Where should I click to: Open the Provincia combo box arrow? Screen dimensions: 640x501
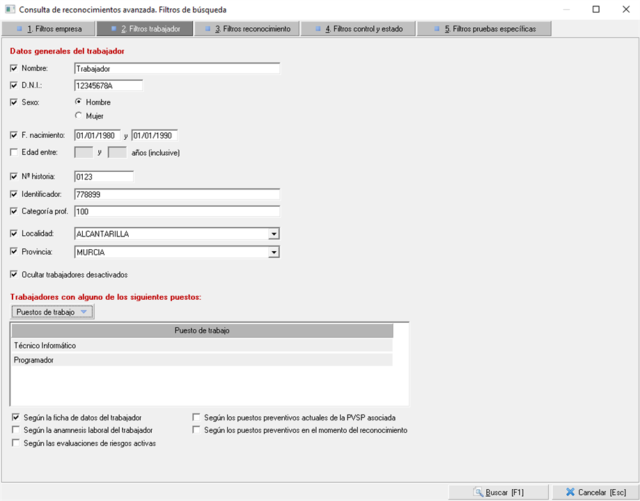point(274,252)
